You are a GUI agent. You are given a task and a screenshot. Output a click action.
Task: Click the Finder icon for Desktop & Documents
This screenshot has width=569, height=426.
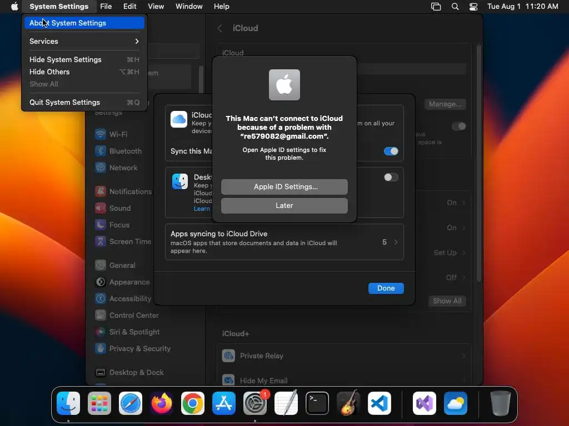coord(180,181)
